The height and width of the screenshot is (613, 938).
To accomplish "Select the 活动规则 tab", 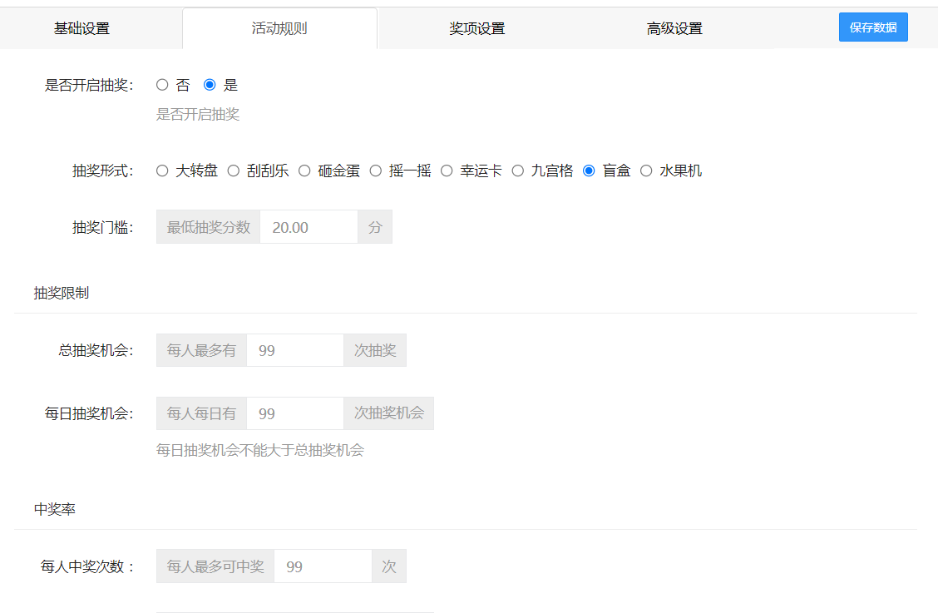I will pyautogui.click(x=279, y=27).
